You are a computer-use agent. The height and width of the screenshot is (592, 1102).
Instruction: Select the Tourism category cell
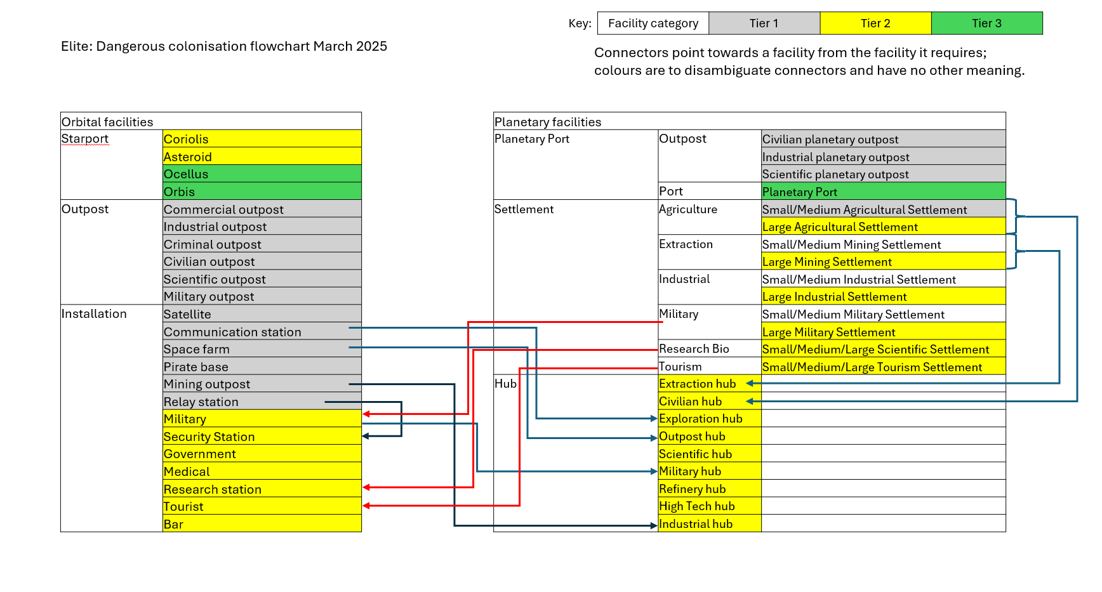click(x=710, y=366)
